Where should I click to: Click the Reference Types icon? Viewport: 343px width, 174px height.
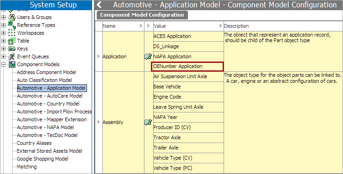pos(12,25)
